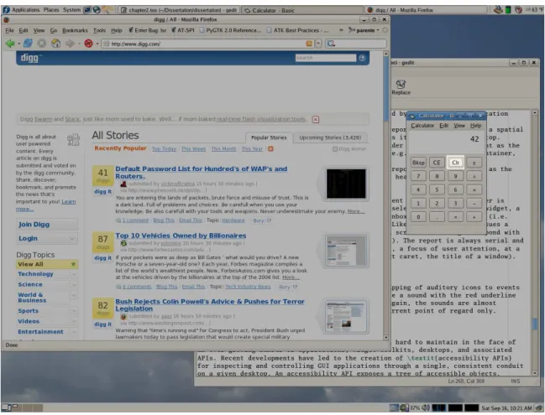The height and width of the screenshot is (415, 545).
Task: Open the View menu in Calculator window
Action: [x=459, y=126]
